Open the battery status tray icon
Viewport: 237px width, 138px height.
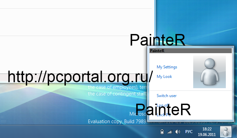[x=162, y=132]
